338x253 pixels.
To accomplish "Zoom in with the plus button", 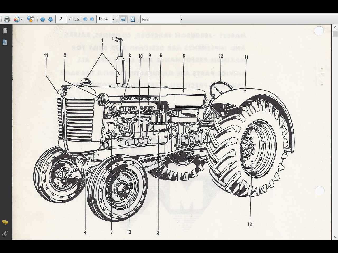I will click(92, 19).
